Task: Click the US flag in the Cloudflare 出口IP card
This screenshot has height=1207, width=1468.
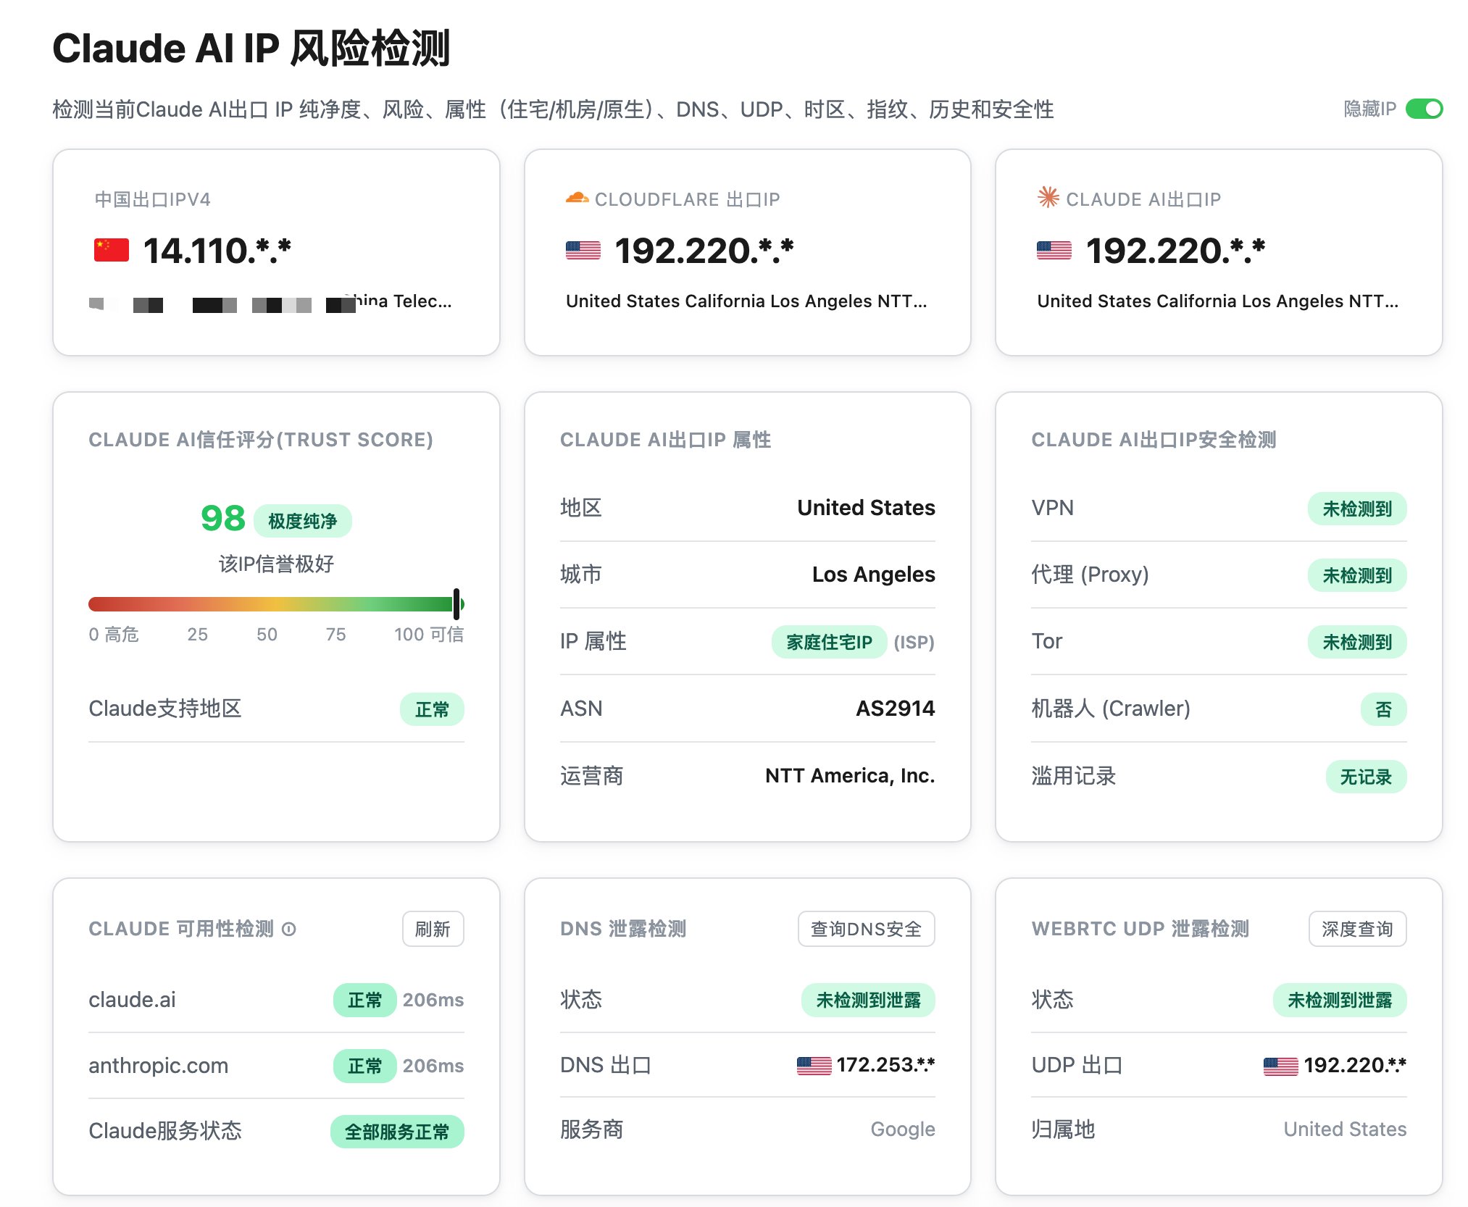Action: (x=583, y=251)
